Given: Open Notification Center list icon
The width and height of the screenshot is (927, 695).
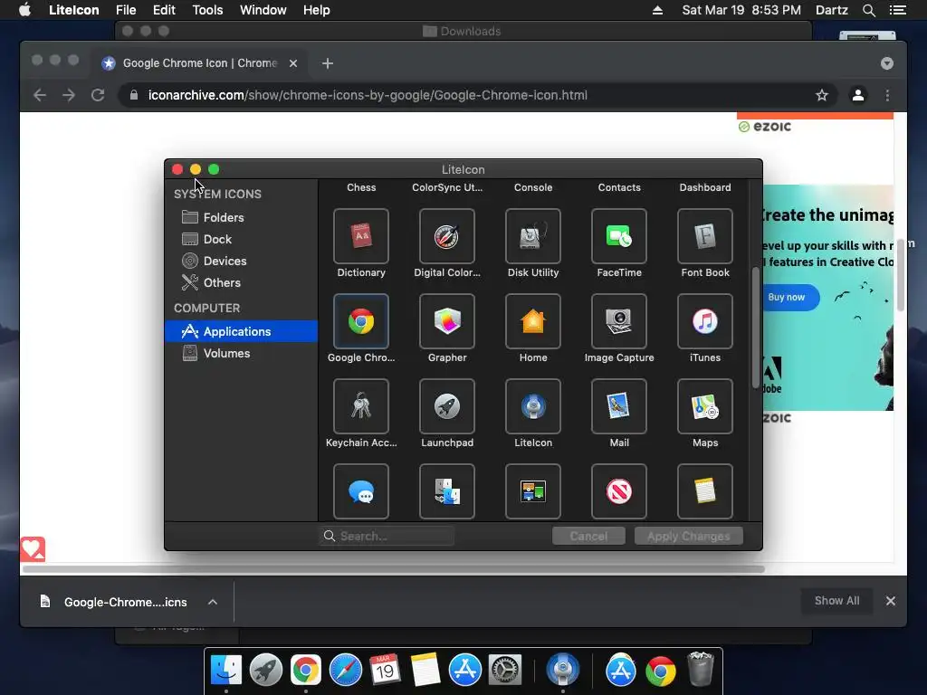Looking at the screenshot, I should tap(897, 10).
